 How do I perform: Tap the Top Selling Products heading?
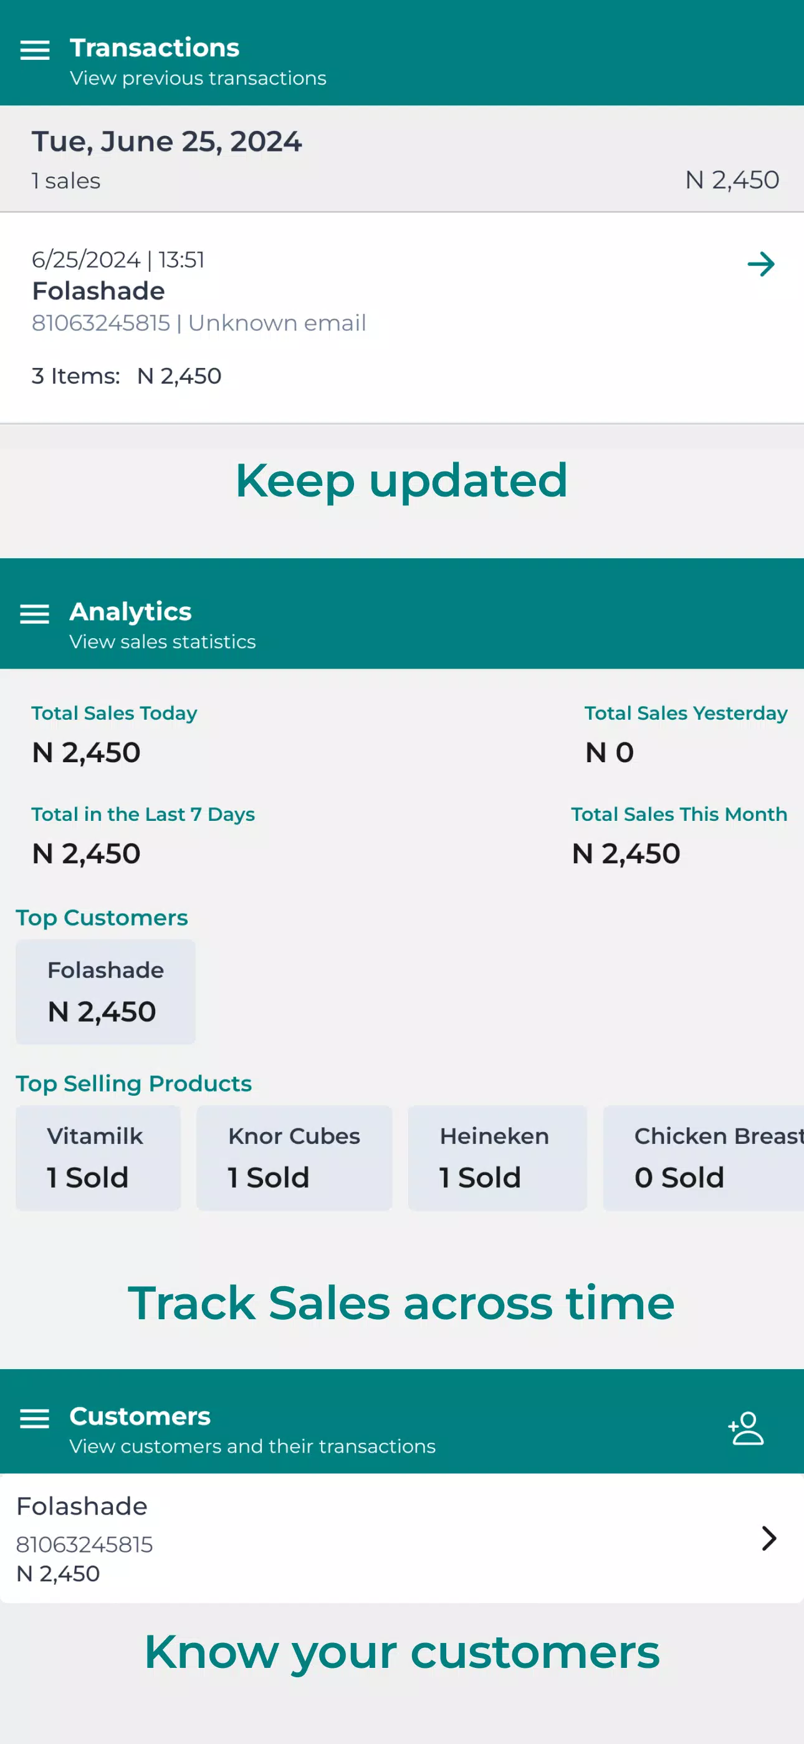point(134,1083)
